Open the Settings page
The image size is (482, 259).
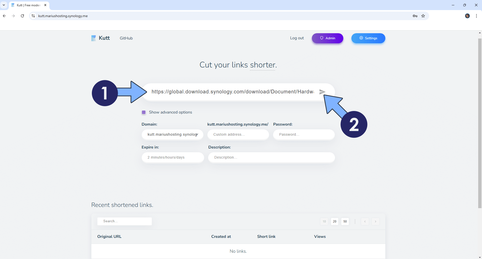(x=368, y=38)
